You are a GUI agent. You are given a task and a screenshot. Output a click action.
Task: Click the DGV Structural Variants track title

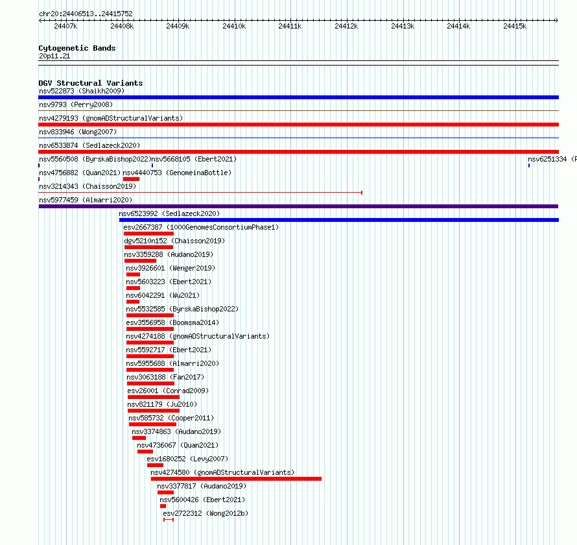pos(91,83)
